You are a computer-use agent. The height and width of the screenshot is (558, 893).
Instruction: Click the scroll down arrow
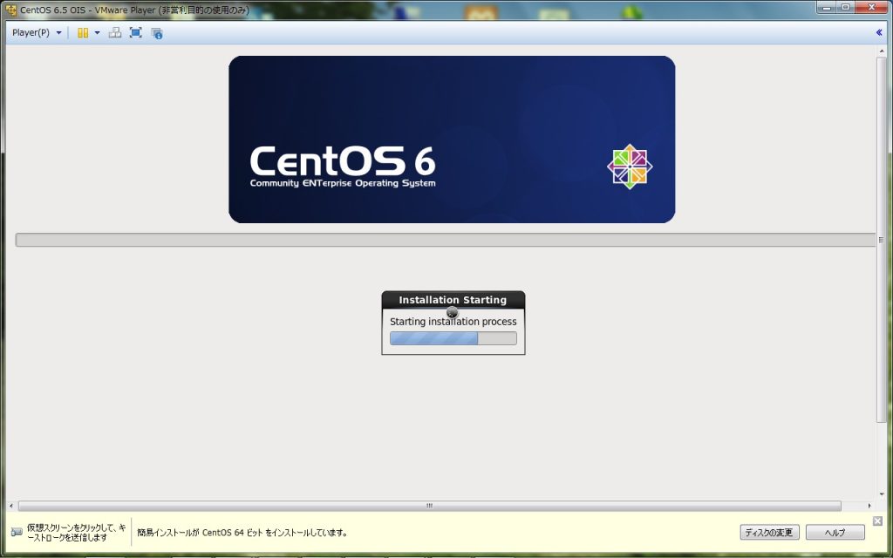point(881,495)
